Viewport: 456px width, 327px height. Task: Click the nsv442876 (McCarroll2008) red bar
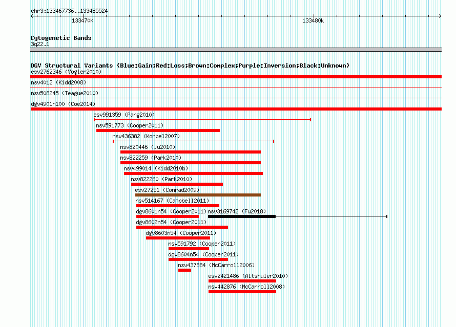(242, 292)
